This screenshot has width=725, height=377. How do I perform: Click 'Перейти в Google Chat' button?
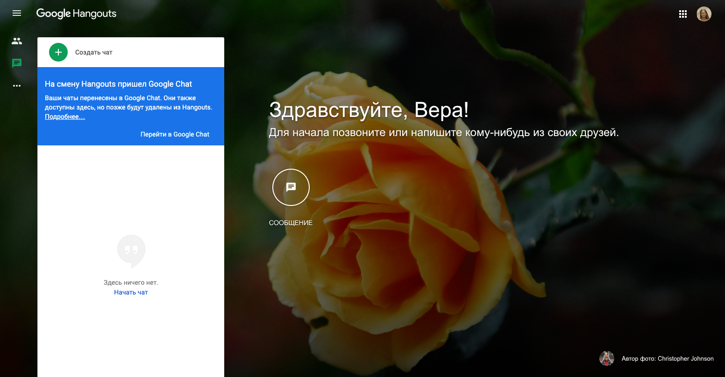[175, 134]
